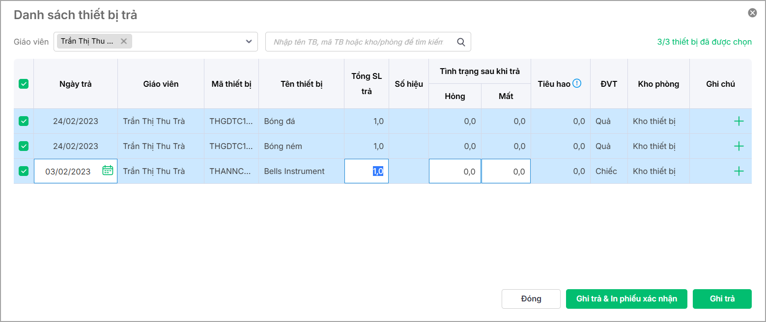Uncheck the Bóng đá row checkbox
The image size is (766, 322).
(24, 121)
